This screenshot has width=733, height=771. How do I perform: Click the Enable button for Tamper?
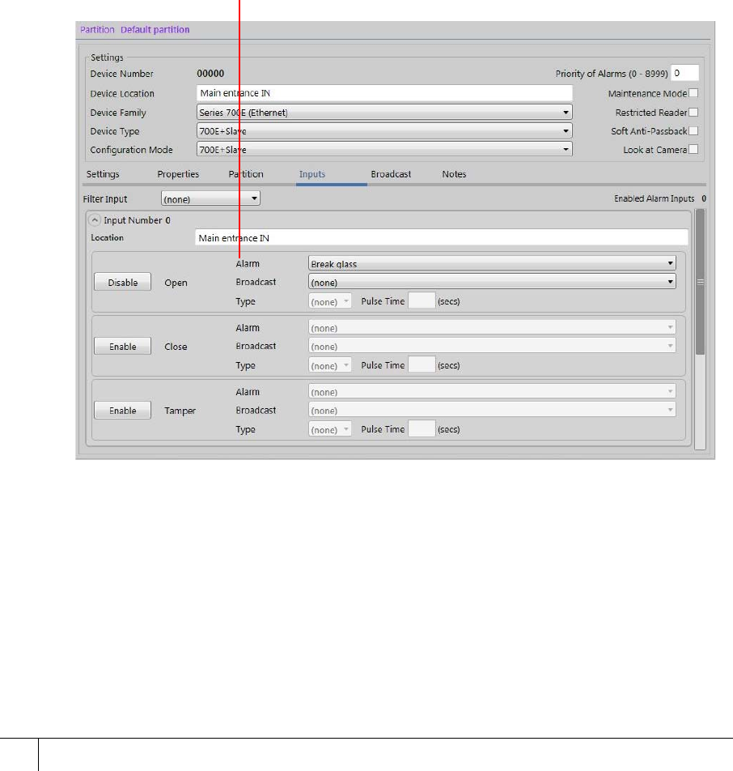pos(122,410)
